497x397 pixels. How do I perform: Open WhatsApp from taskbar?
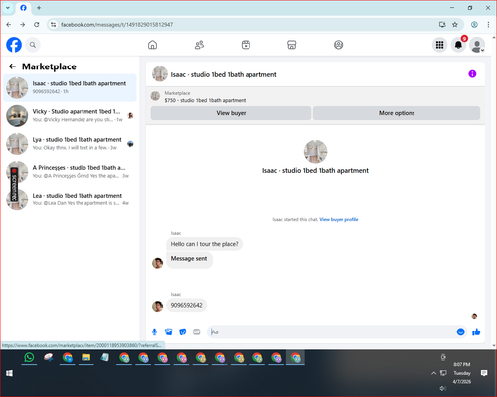29,357
